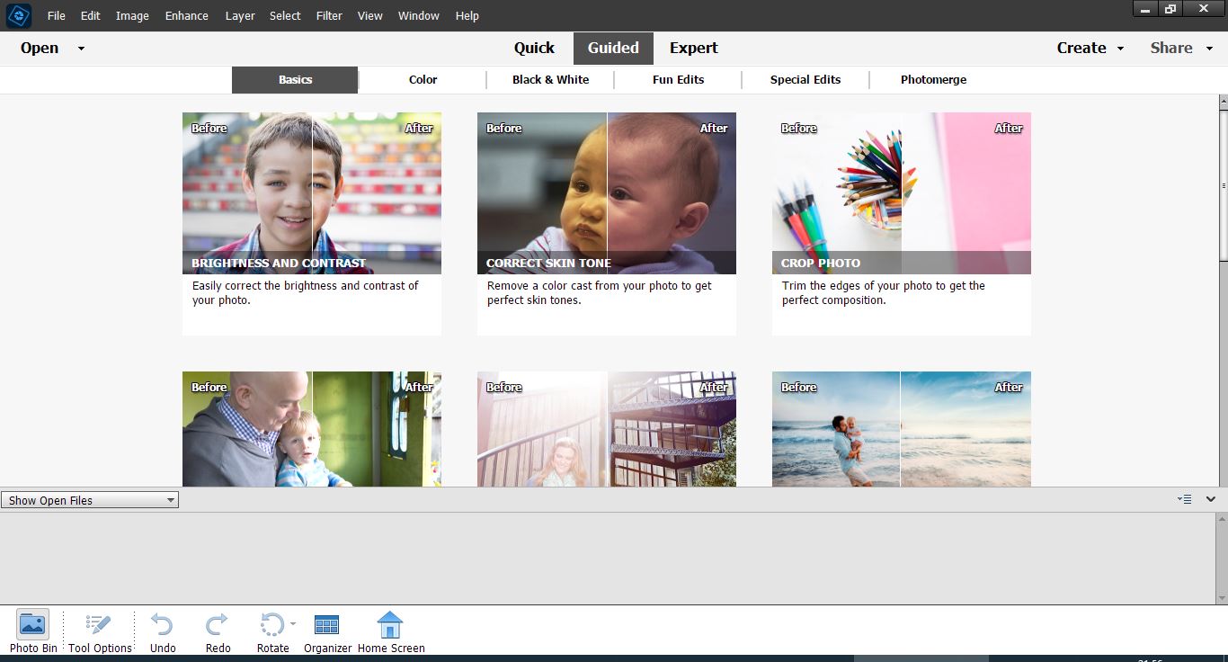Select the Fun Edits category tab

point(678,80)
